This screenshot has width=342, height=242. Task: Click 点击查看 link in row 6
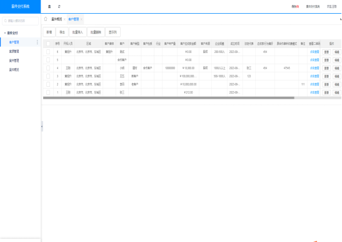[x=314, y=52]
